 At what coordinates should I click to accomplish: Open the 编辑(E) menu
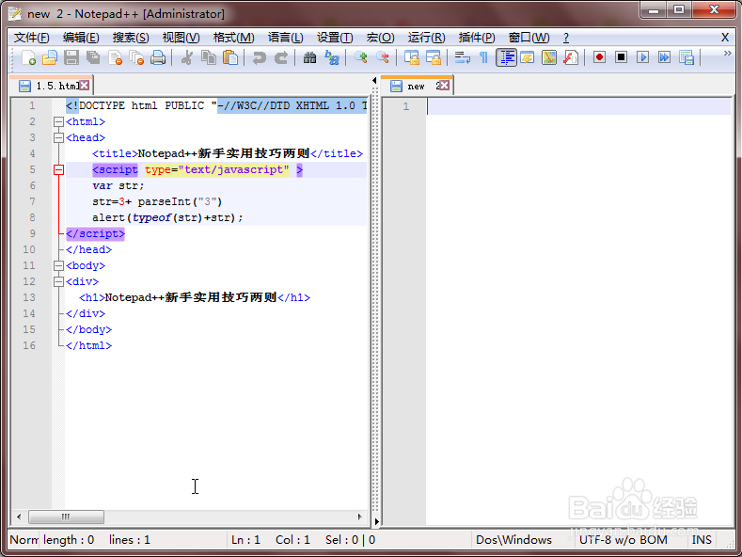81,38
